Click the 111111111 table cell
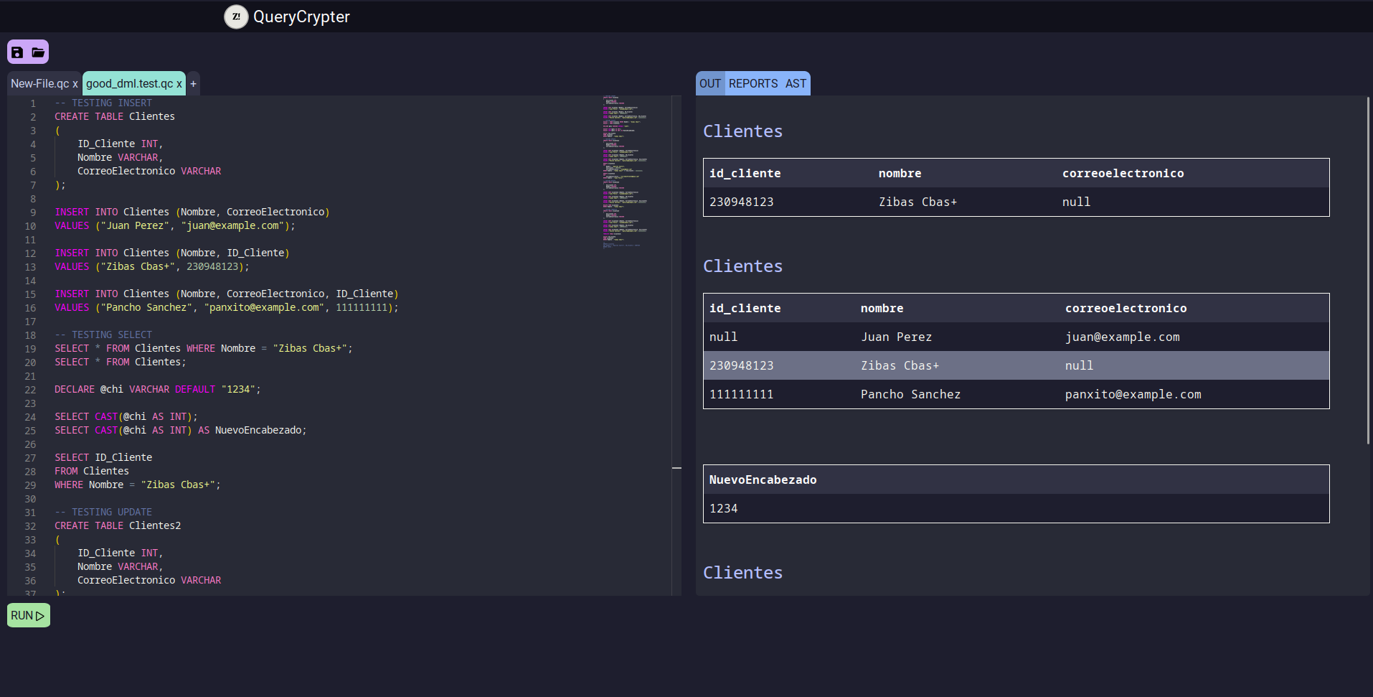Viewport: 1373px width, 697px height. pos(742,394)
